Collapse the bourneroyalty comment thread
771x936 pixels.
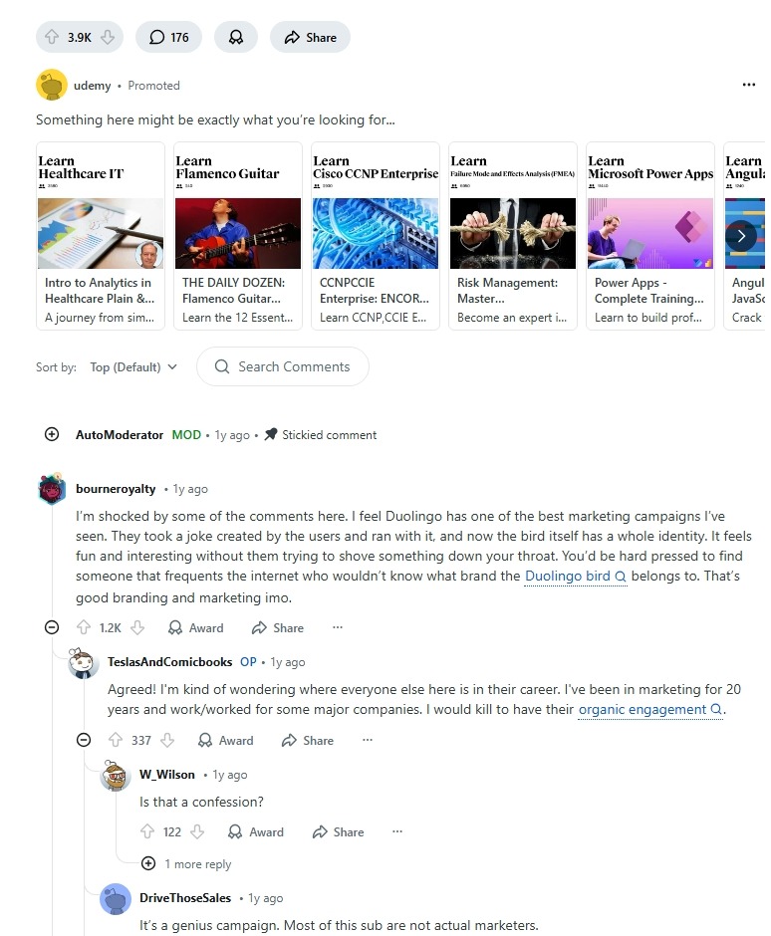[x=52, y=626]
